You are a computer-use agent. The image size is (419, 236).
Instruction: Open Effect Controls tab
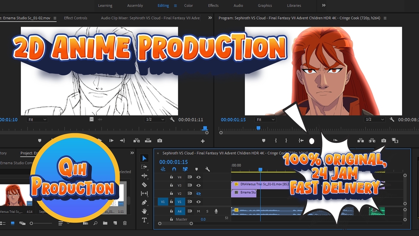(76, 18)
